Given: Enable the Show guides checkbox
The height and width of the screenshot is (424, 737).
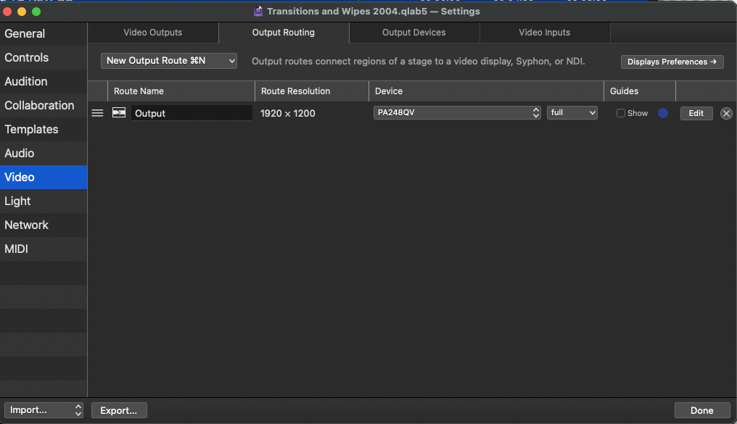Looking at the screenshot, I should tap(621, 113).
